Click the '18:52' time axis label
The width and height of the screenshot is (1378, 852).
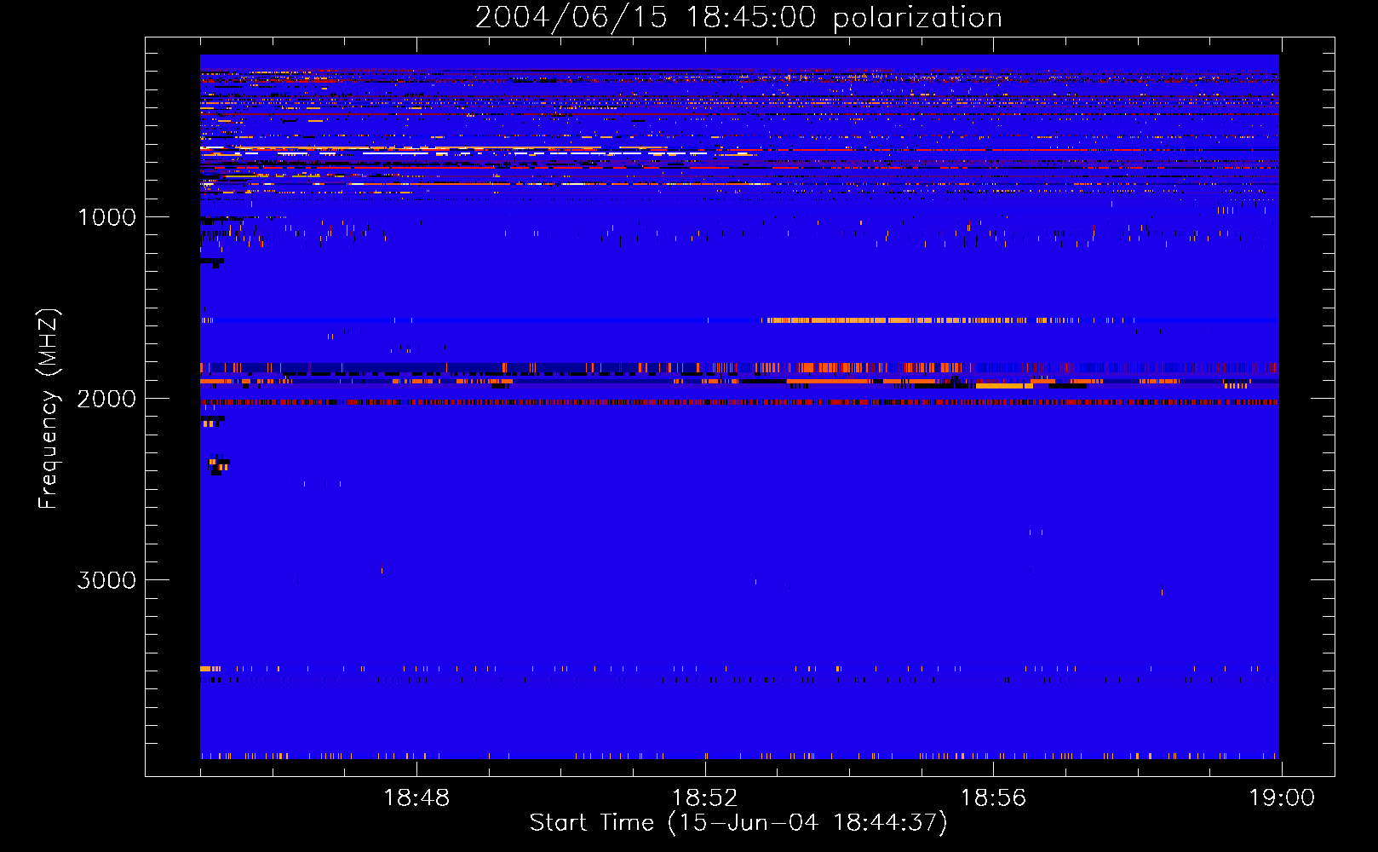pos(705,798)
